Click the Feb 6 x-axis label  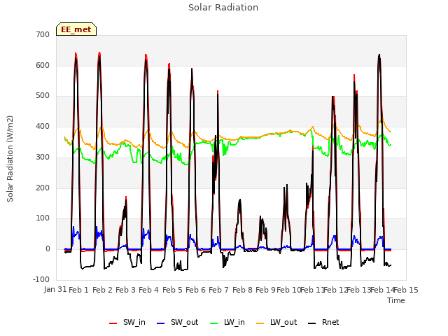click(195, 290)
